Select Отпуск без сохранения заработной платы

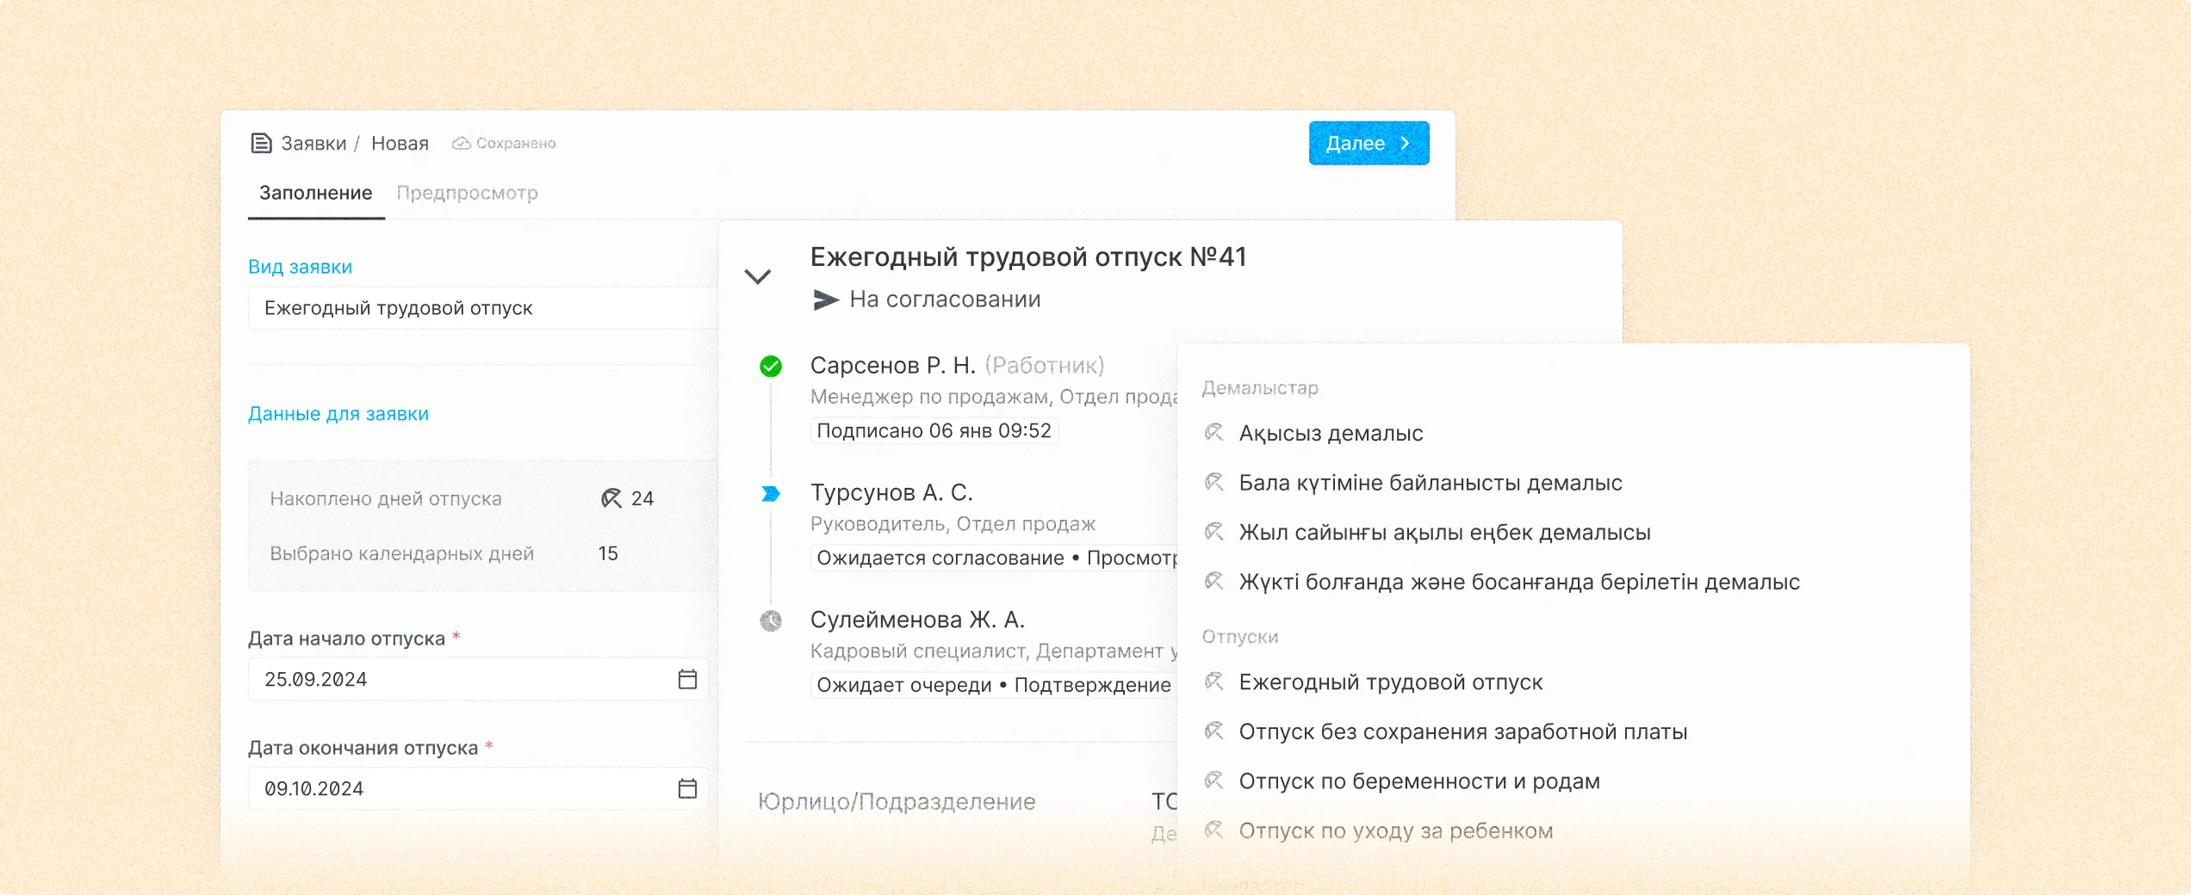coord(1462,731)
